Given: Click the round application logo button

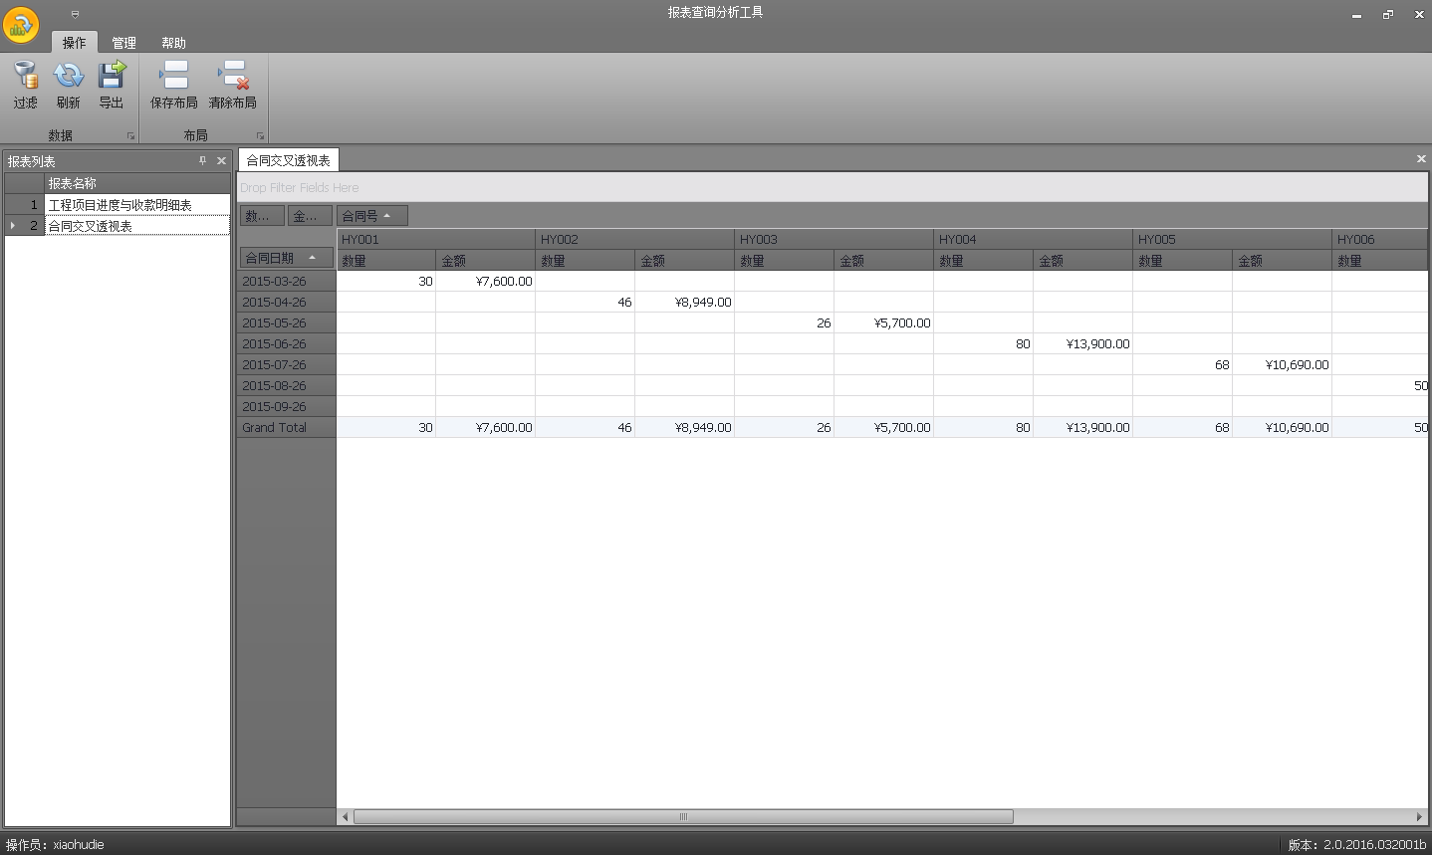Looking at the screenshot, I should (x=21, y=26).
